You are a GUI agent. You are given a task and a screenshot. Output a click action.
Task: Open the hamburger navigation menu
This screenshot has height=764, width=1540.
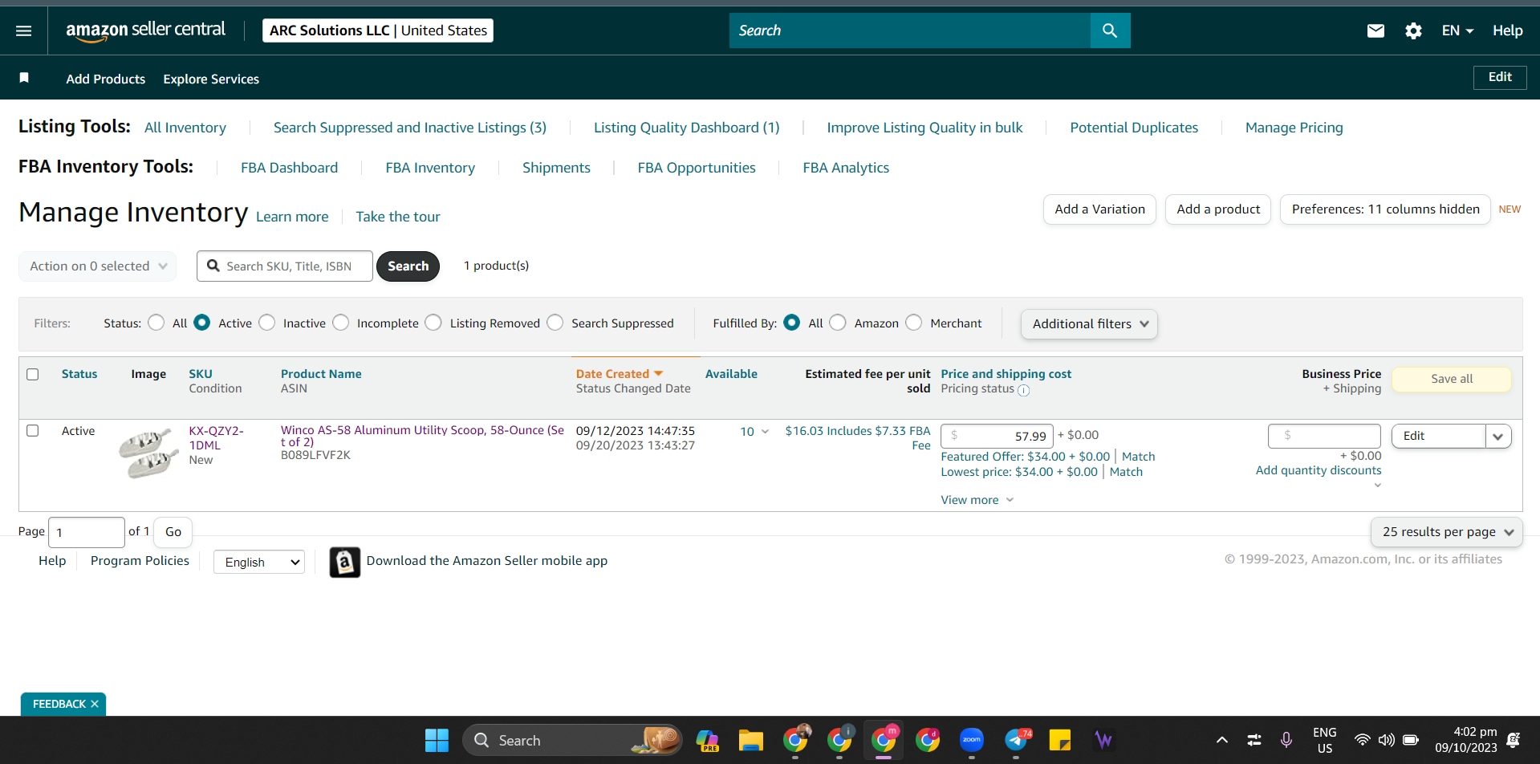click(x=24, y=30)
